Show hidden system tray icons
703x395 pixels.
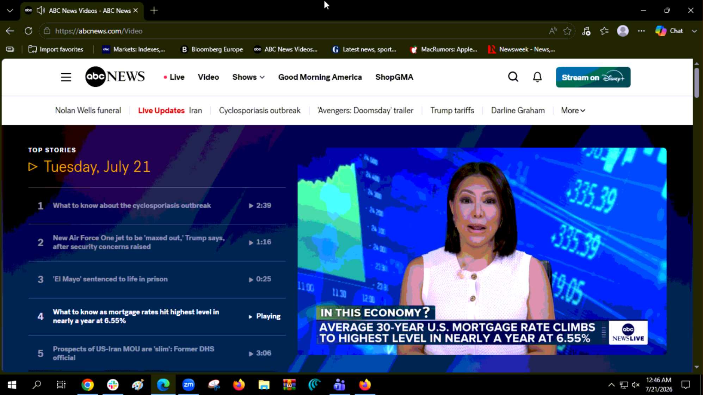611,385
